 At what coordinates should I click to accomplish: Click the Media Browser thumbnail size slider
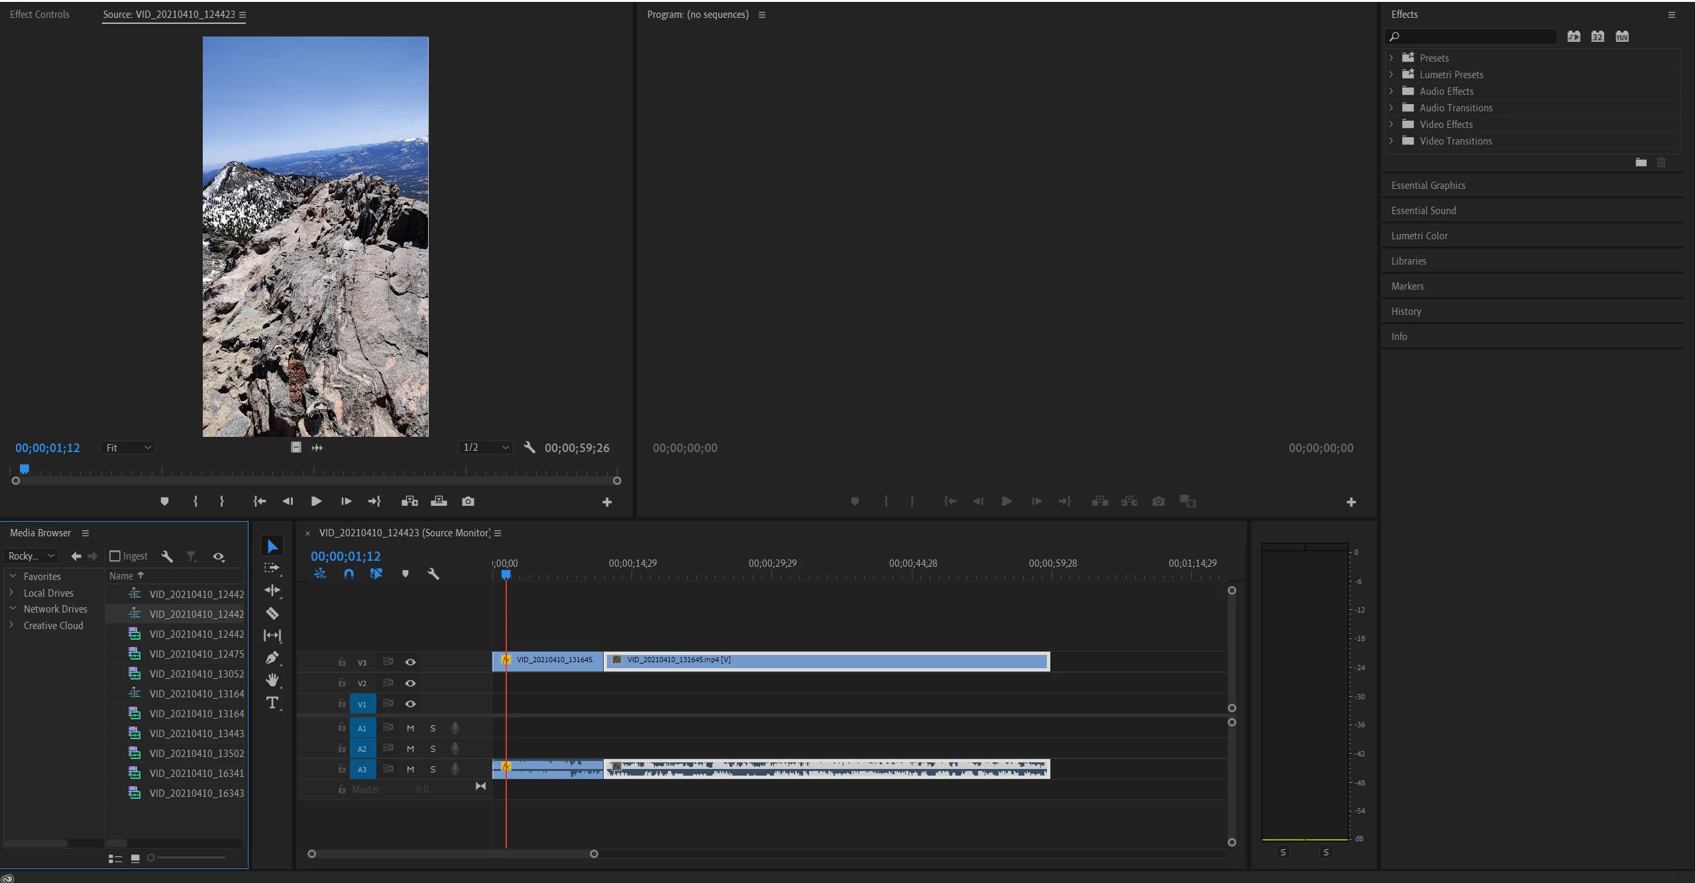click(186, 858)
